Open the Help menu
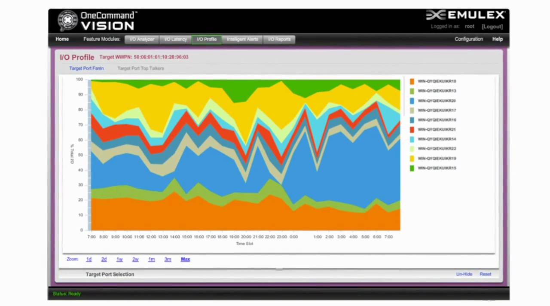Image resolution: width=550 pixels, height=306 pixels. click(497, 39)
